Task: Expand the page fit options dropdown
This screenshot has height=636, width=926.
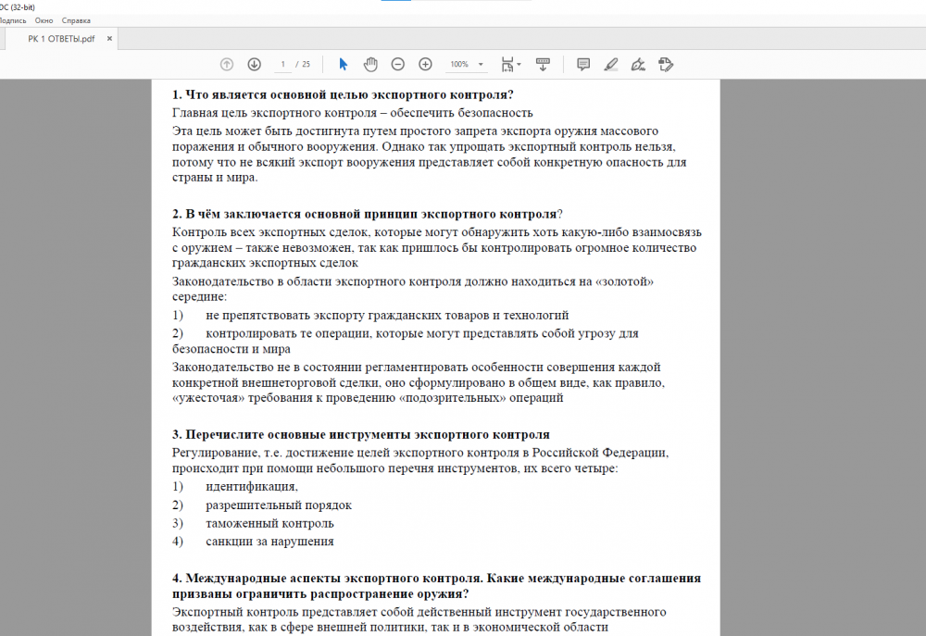Action: pyautogui.click(x=511, y=64)
